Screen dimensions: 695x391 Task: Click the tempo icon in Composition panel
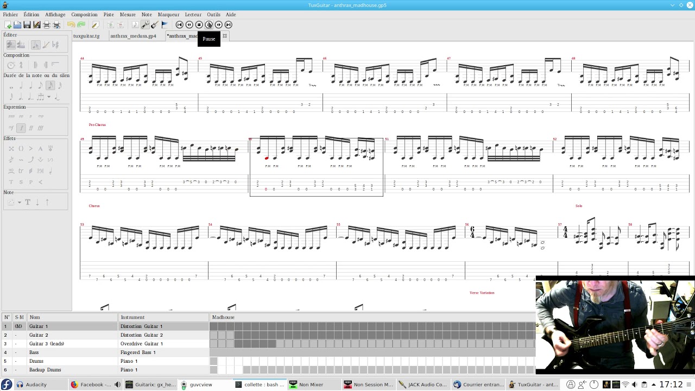tap(11, 65)
